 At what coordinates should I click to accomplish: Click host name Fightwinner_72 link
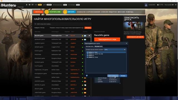(x=75, y=70)
